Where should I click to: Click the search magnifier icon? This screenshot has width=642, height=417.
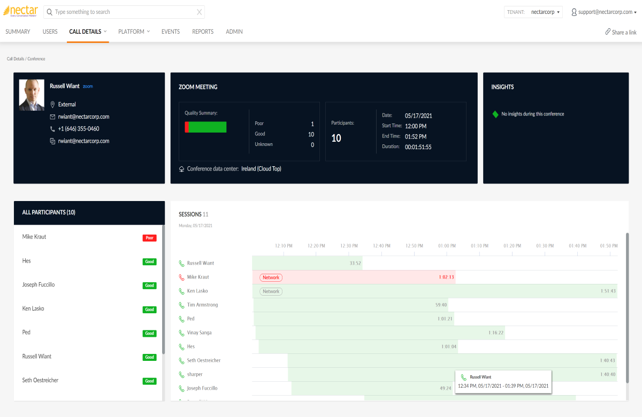coord(49,12)
